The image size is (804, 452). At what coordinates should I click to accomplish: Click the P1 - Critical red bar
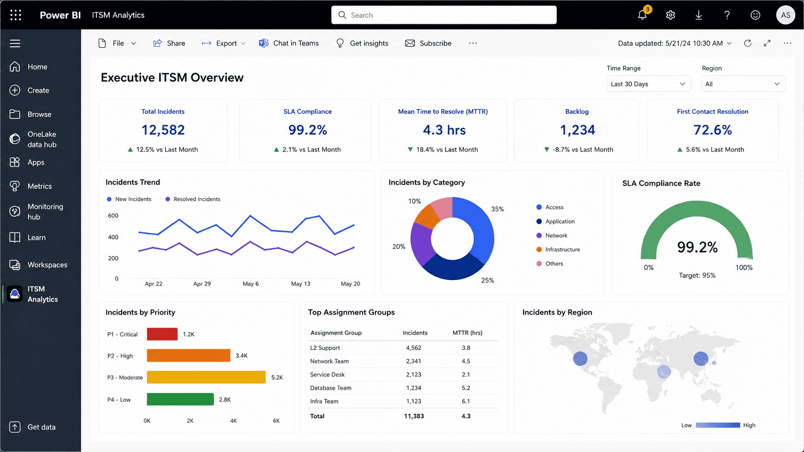[162, 334]
